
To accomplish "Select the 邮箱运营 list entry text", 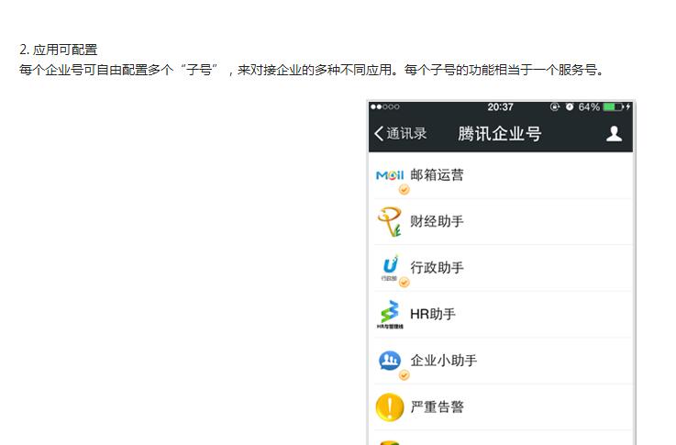I will click(x=437, y=174).
